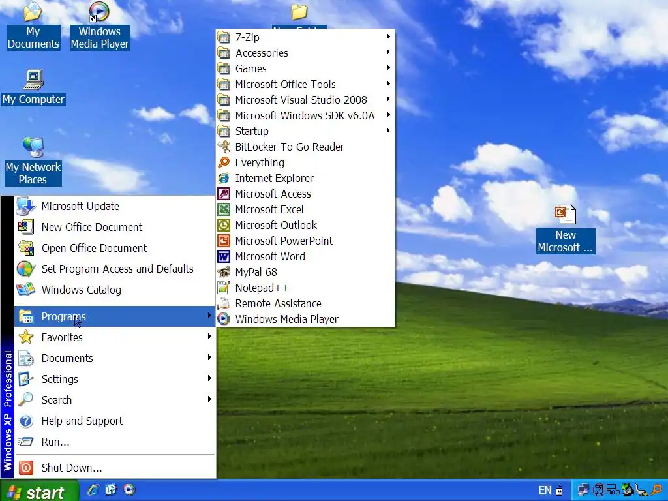Launch Windows Media Player from Quick Launch bar
668x501 pixels.
click(129, 490)
